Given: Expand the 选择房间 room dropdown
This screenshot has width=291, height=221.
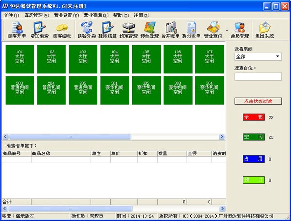Looking at the screenshot, I should tap(278, 57).
